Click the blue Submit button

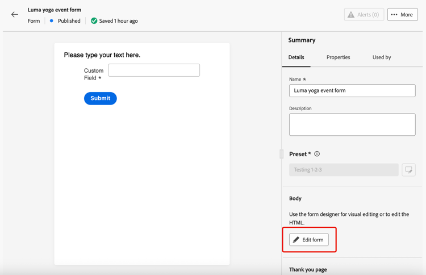tap(101, 98)
